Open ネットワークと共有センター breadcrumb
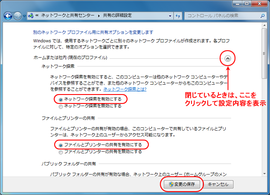This screenshot has width=270, height=195. (68, 15)
